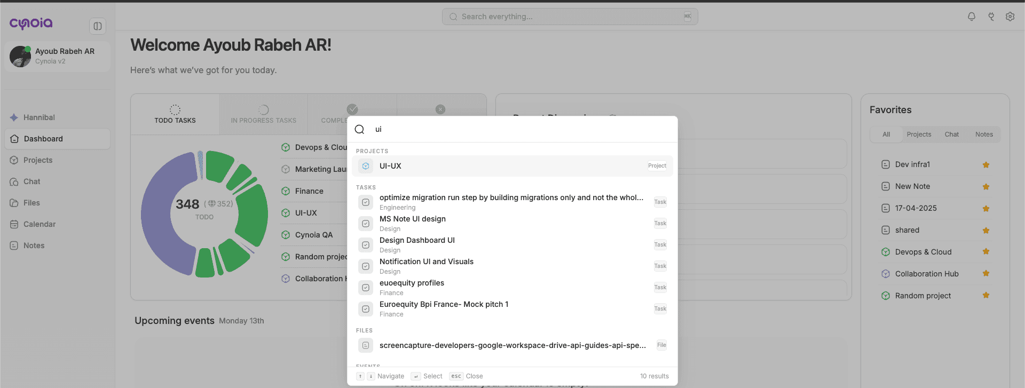Open the settings gear icon
Viewport: 1025px width, 388px height.
click(1010, 17)
